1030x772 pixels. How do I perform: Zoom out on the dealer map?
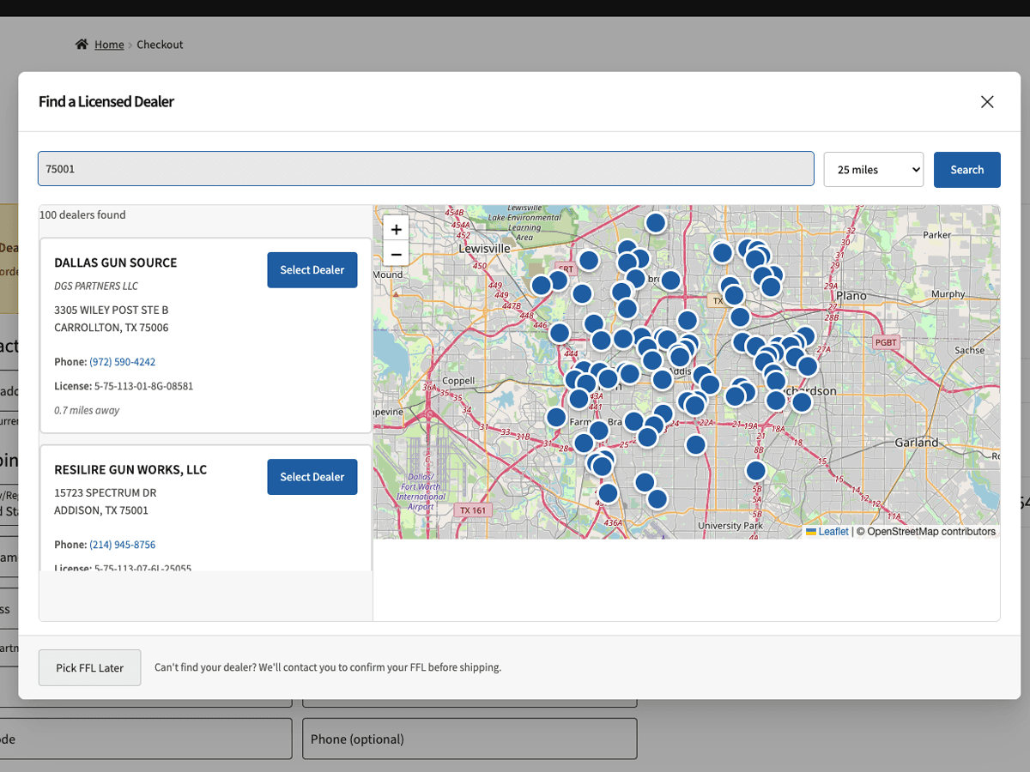[396, 254]
